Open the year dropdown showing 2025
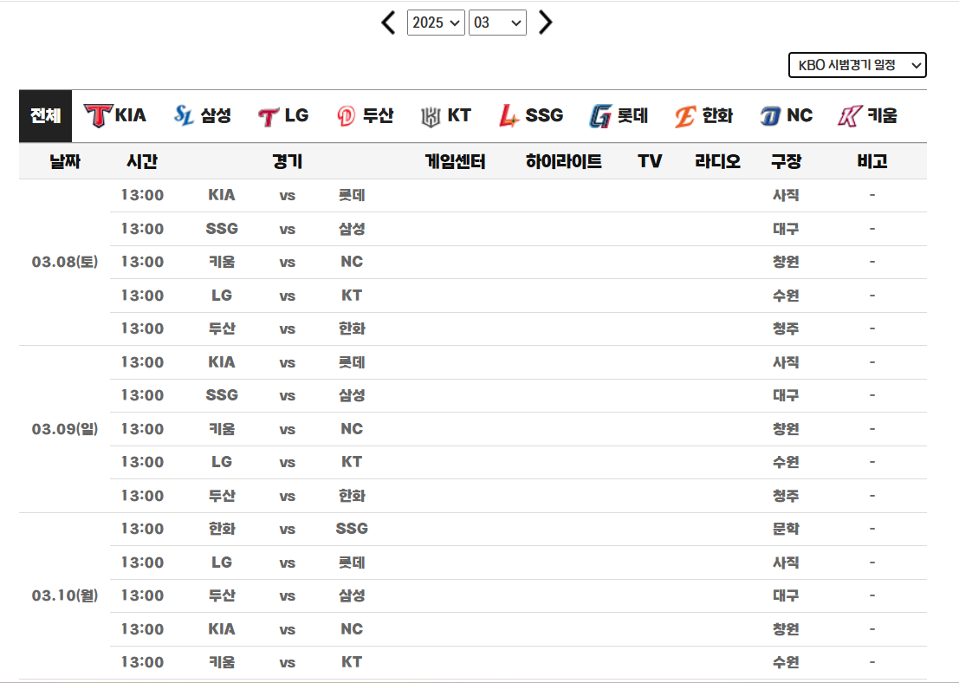Viewport: 959px width, 683px height. point(436,23)
